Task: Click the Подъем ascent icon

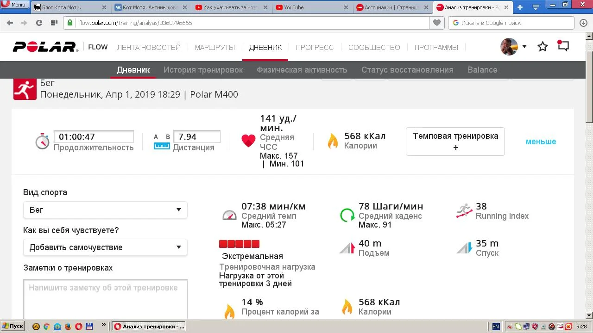Action: (347, 248)
